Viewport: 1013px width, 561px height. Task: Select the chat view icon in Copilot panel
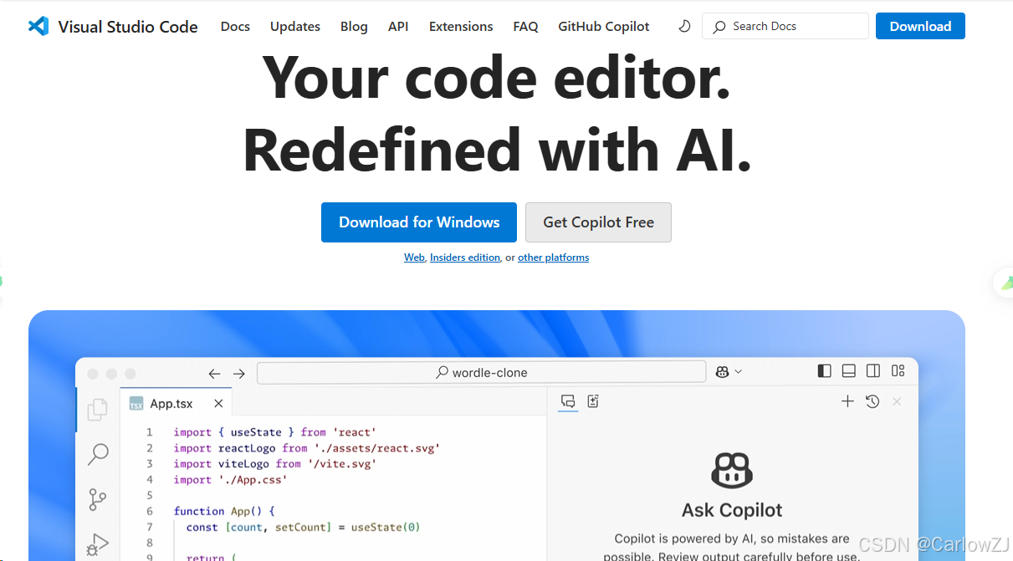[568, 401]
